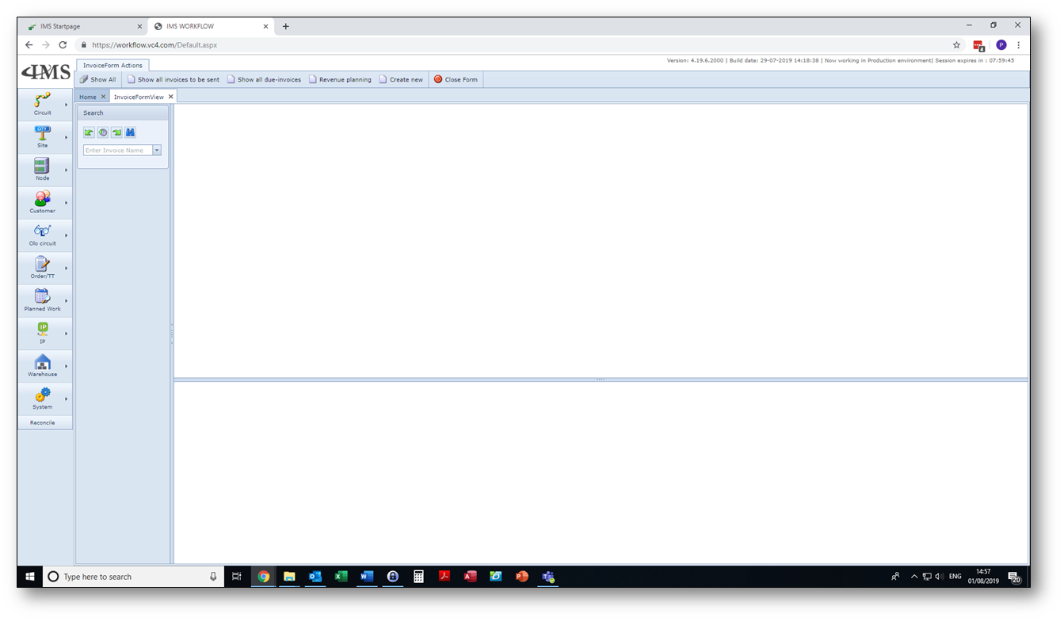Image resolution: width=1064 pixels, height=621 pixels.
Task: Select the IMS WORKFLOW browser tab
Action: click(x=212, y=26)
